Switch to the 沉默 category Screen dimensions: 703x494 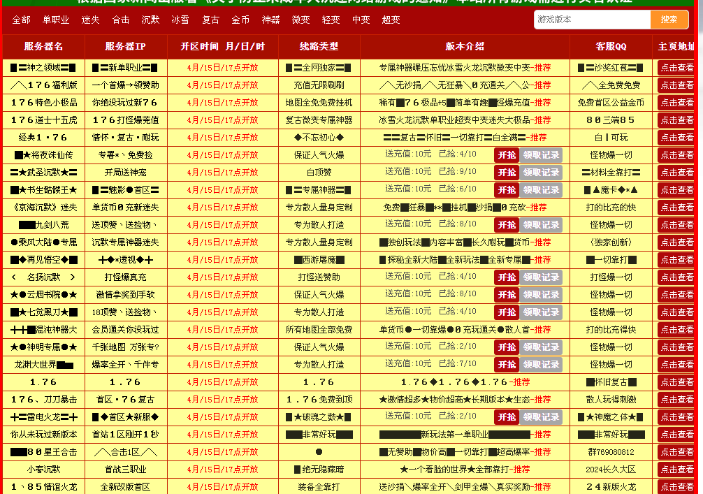click(x=150, y=20)
